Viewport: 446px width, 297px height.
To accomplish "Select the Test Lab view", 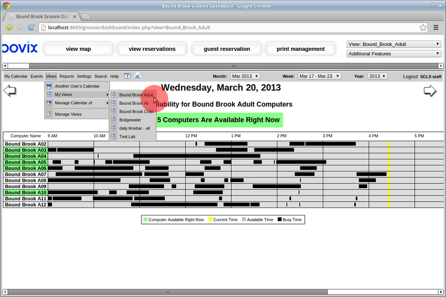I will tap(133, 136).
